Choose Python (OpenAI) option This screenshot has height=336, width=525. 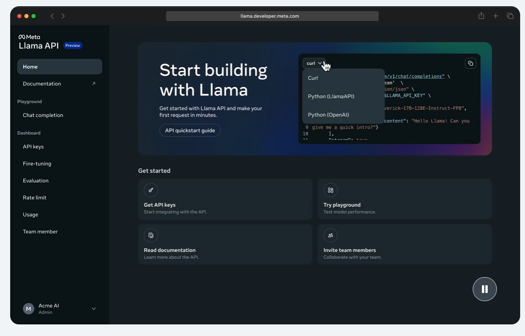click(343, 115)
